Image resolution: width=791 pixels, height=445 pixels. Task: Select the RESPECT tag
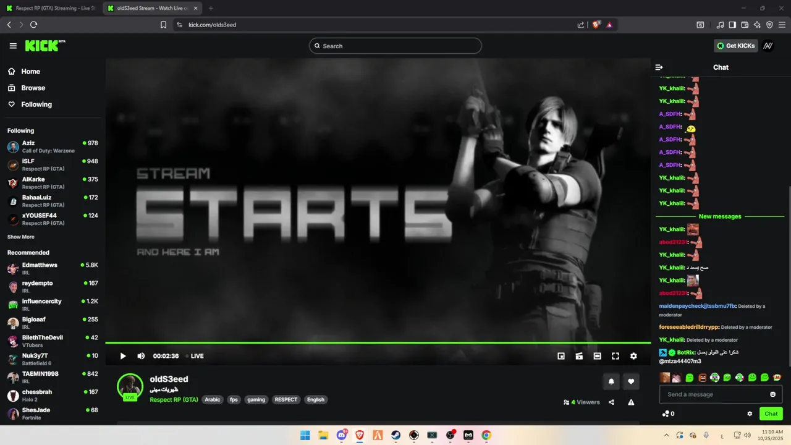coord(286,400)
